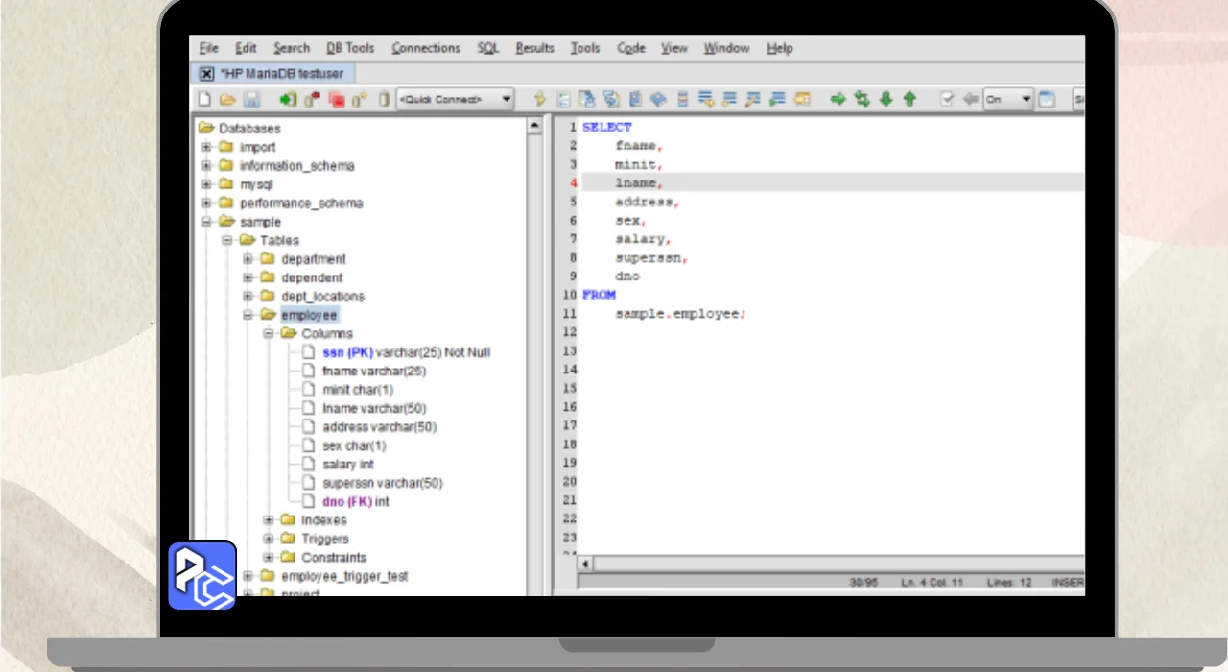1228x672 pixels.
Task: Click the Save disk icon
Action: (x=251, y=99)
